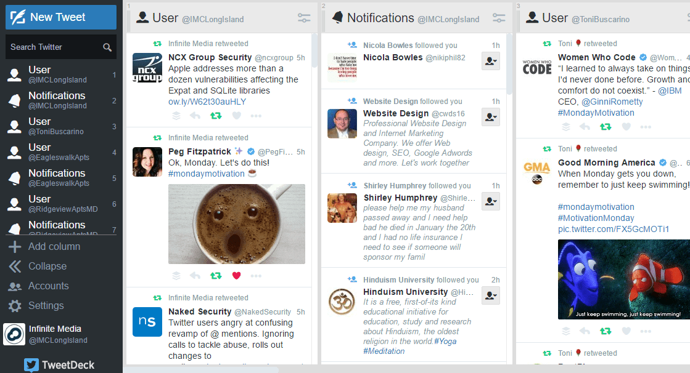Screen dimensions: 690x373
Task: Open Naked Security profile avatar
Action: coord(147,322)
